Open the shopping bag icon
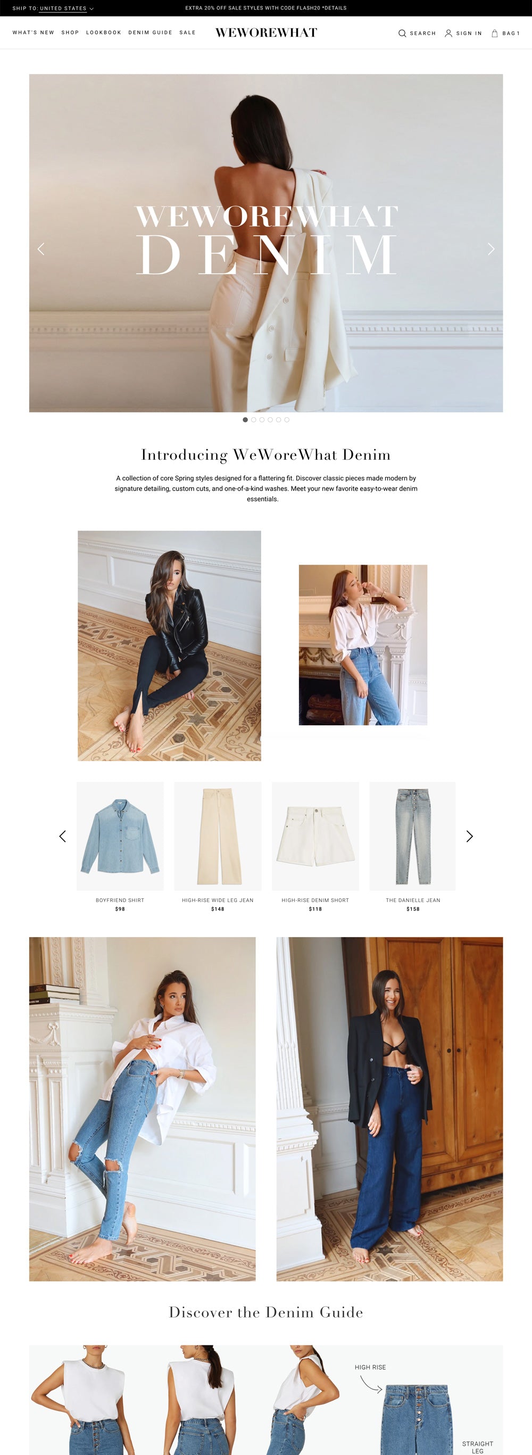Screen dimensions: 532x1455 495,34
